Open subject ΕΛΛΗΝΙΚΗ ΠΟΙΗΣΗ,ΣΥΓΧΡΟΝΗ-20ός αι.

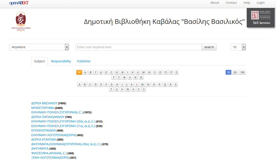click(x=63, y=121)
